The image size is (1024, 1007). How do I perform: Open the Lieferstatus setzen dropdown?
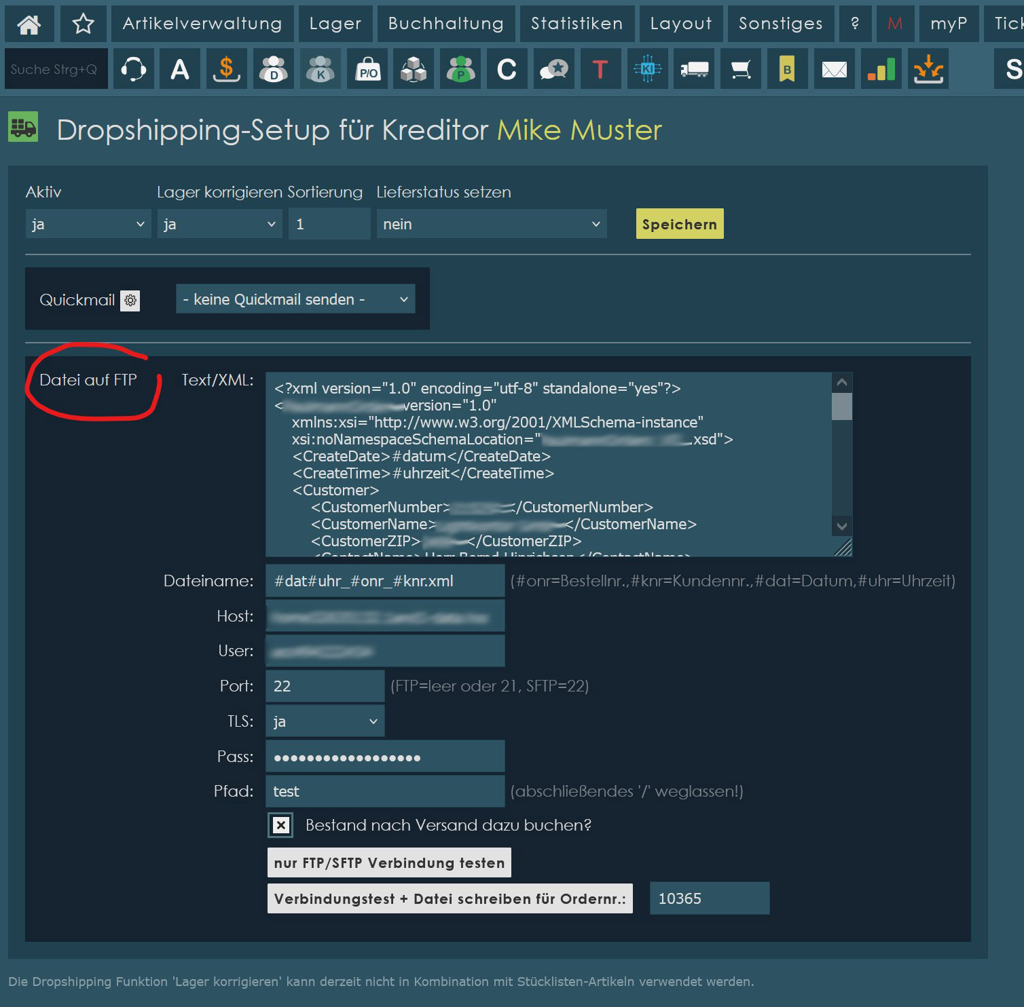coord(491,224)
